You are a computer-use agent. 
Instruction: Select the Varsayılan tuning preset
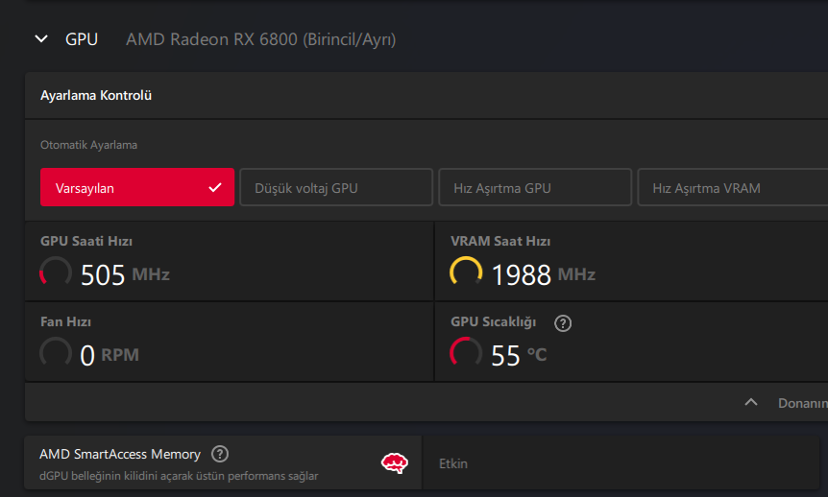137,187
